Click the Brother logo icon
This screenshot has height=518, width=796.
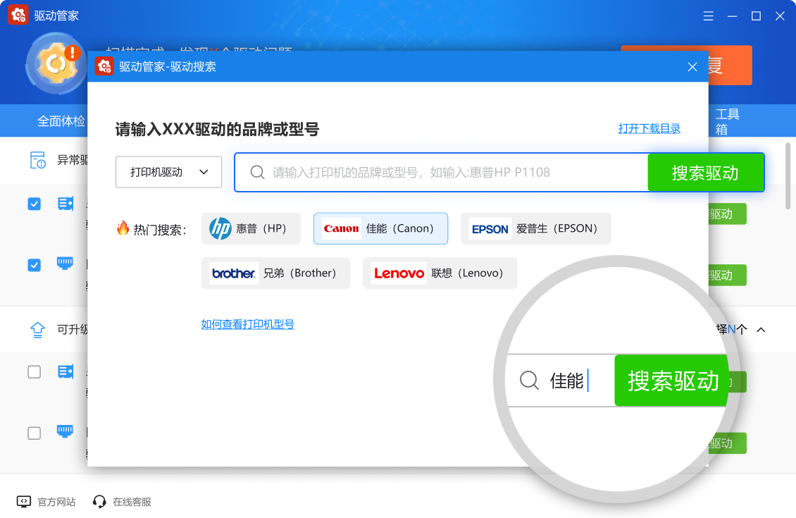click(233, 273)
